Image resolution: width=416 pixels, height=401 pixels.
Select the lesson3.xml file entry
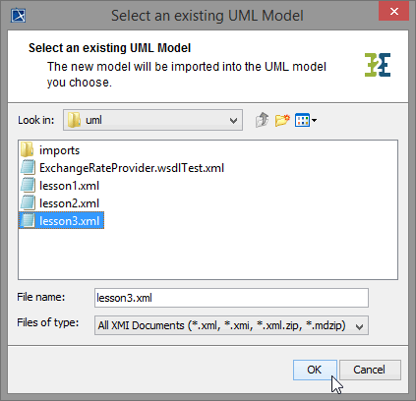pos(62,220)
